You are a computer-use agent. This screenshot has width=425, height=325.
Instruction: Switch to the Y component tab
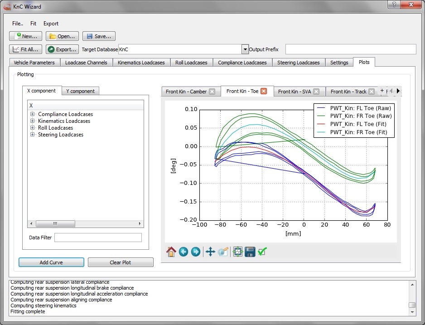(80, 91)
